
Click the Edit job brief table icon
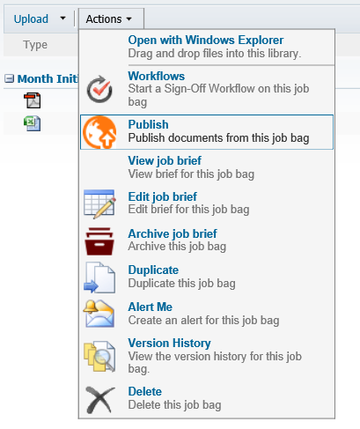[x=99, y=204]
